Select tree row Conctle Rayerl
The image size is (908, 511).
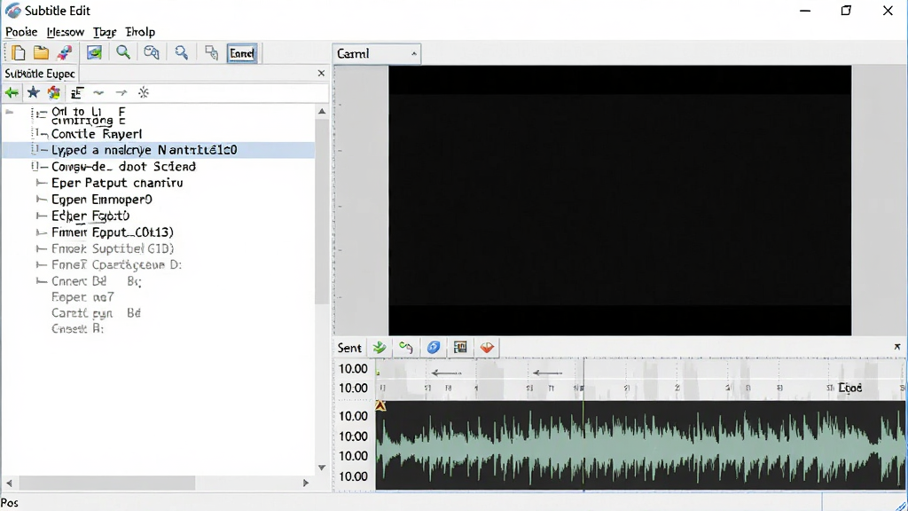coord(97,134)
